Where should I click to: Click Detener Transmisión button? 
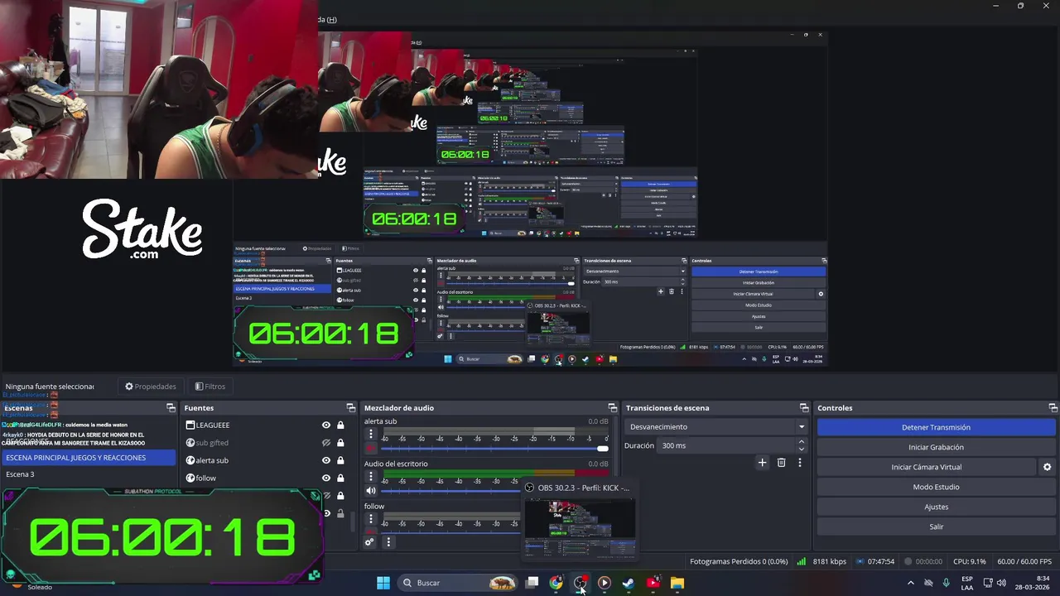pos(936,427)
